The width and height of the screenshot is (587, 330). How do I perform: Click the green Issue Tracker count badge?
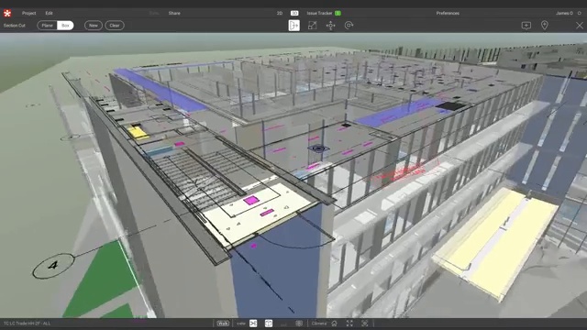point(338,13)
